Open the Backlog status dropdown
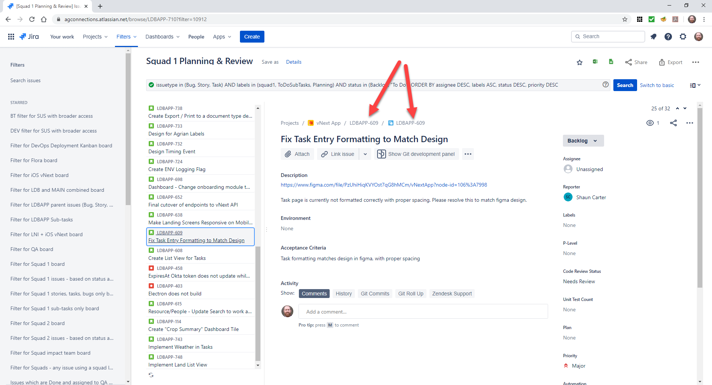712x385 pixels. (x=583, y=141)
